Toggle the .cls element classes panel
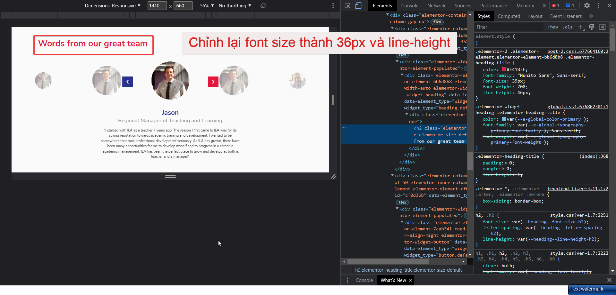 tap(568, 27)
